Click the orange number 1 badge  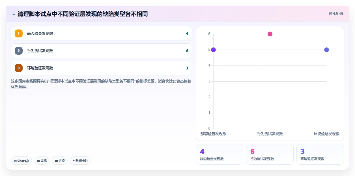(x=19, y=33)
